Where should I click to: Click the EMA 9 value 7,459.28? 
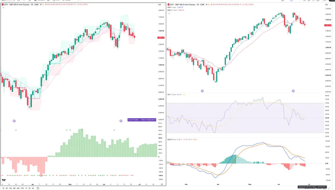tap(180, 7)
